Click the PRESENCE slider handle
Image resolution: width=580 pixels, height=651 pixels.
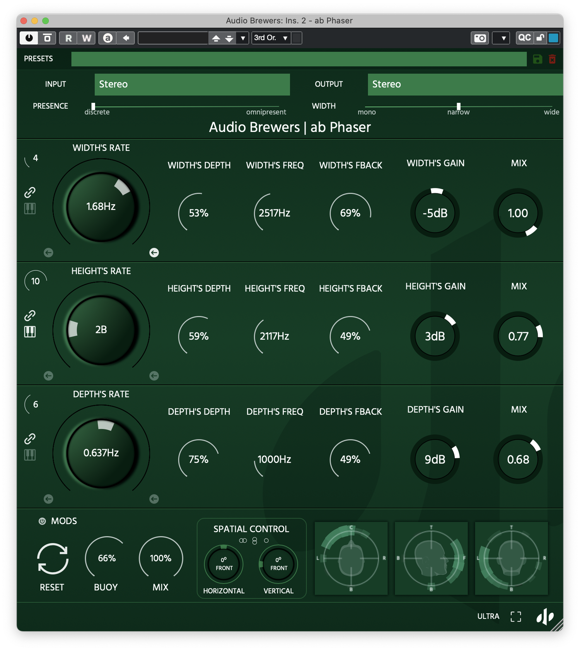pyautogui.click(x=93, y=106)
